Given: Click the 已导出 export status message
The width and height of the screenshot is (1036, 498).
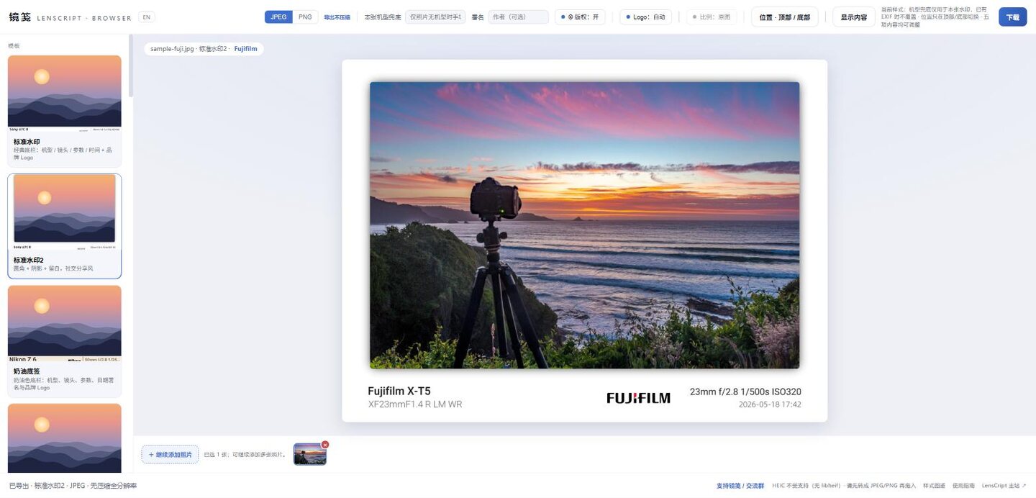Looking at the screenshot, I should 73,486.
